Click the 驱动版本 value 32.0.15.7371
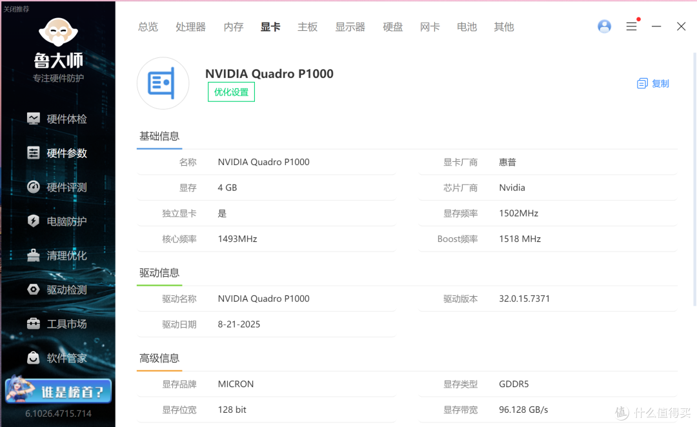697x427 pixels. click(524, 299)
